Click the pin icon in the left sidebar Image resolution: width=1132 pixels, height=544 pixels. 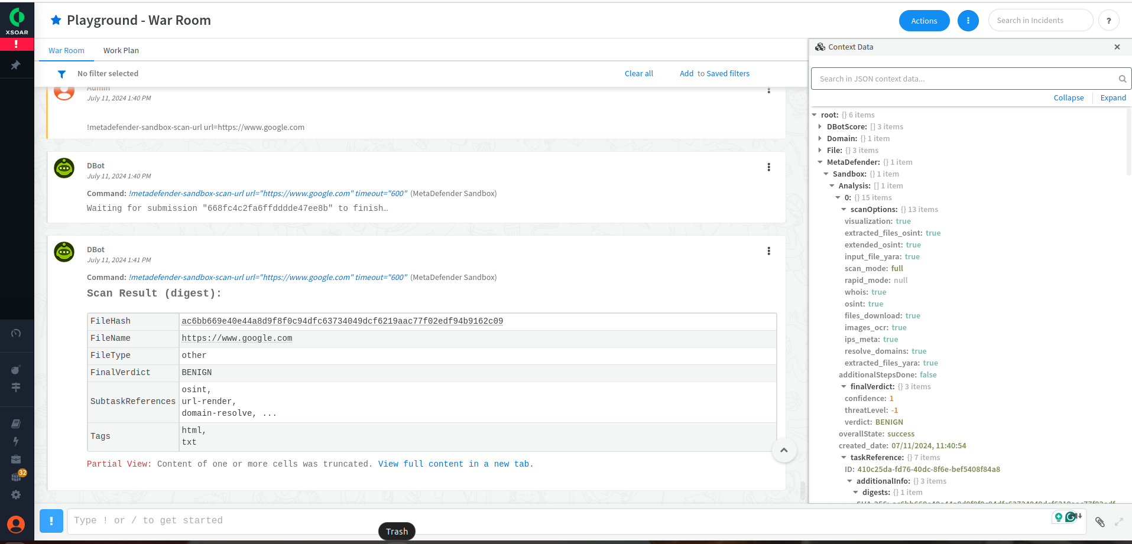[x=16, y=65]
